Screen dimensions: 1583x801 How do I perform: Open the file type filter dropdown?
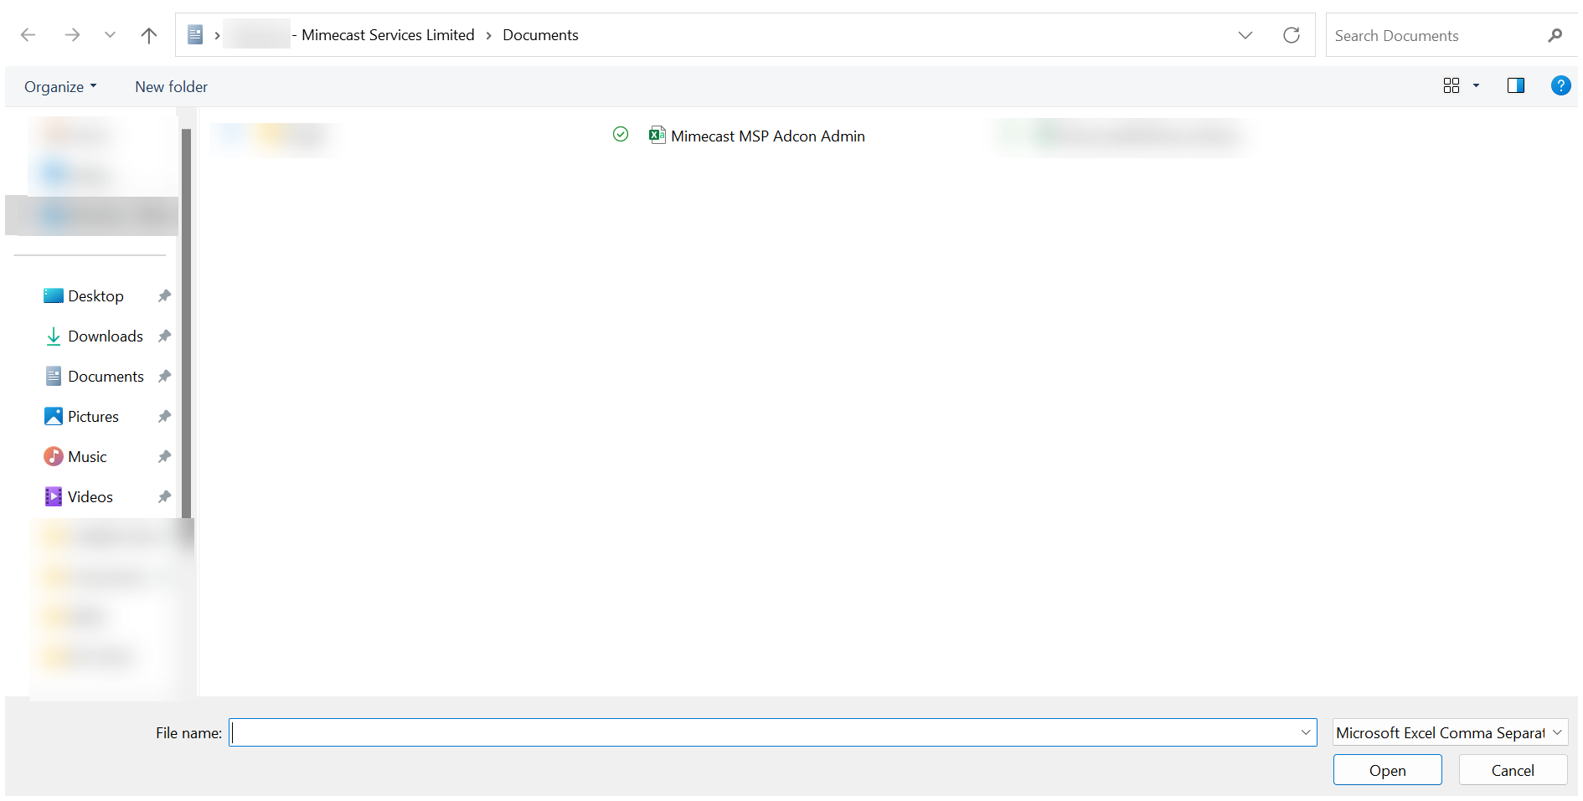pyautogui.click(x=1450, y=732)
